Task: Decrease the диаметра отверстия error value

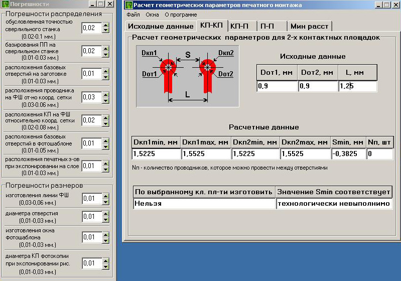Action: coord(105,220)
